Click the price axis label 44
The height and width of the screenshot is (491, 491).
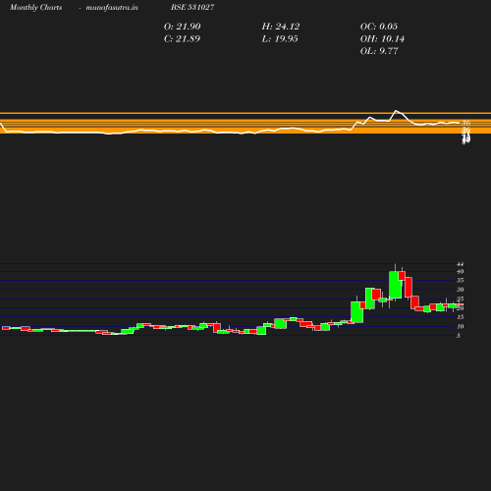[460, 264]
